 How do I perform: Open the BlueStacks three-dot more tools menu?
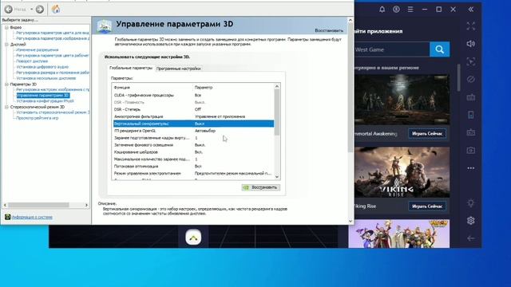[x=471, y=168]
